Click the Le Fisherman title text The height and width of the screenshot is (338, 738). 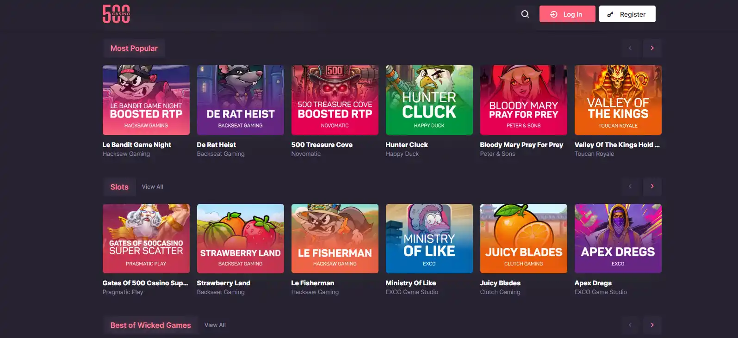(313, 283)
